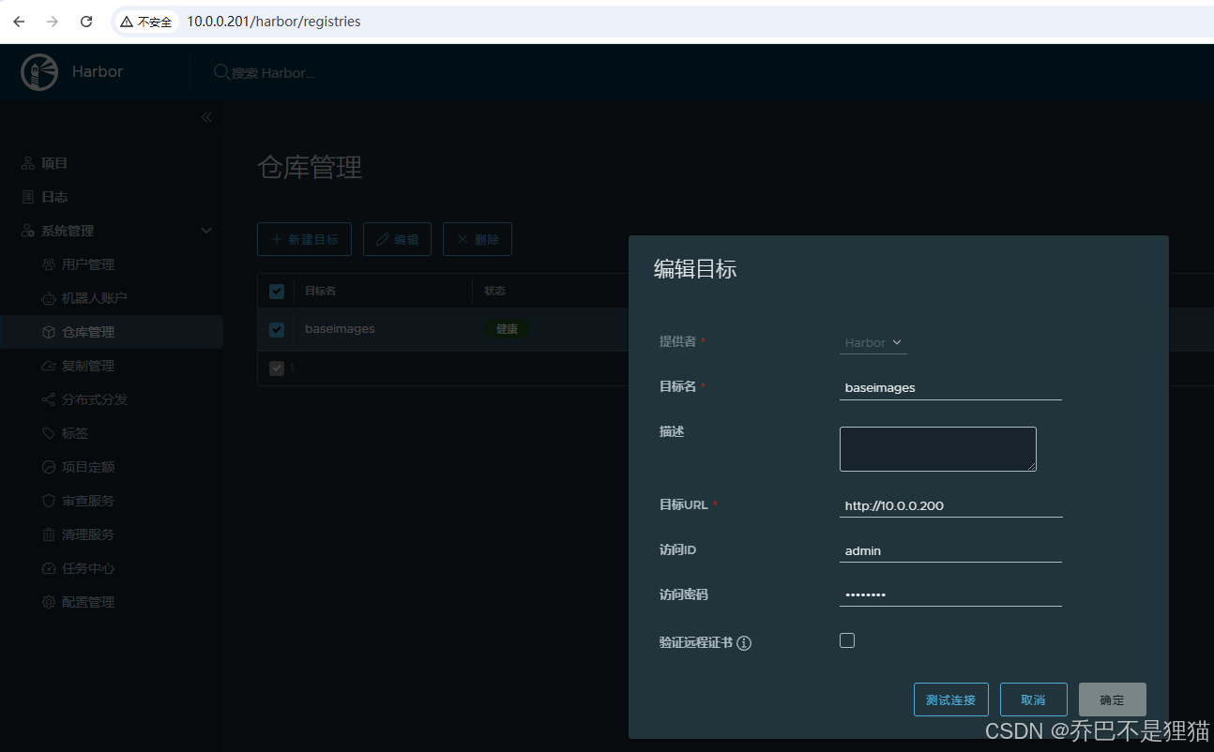The height and width of the screenshot is (752, 1214).
Task: Click the Harbor lighthouse logo
Action: (39, 72)
